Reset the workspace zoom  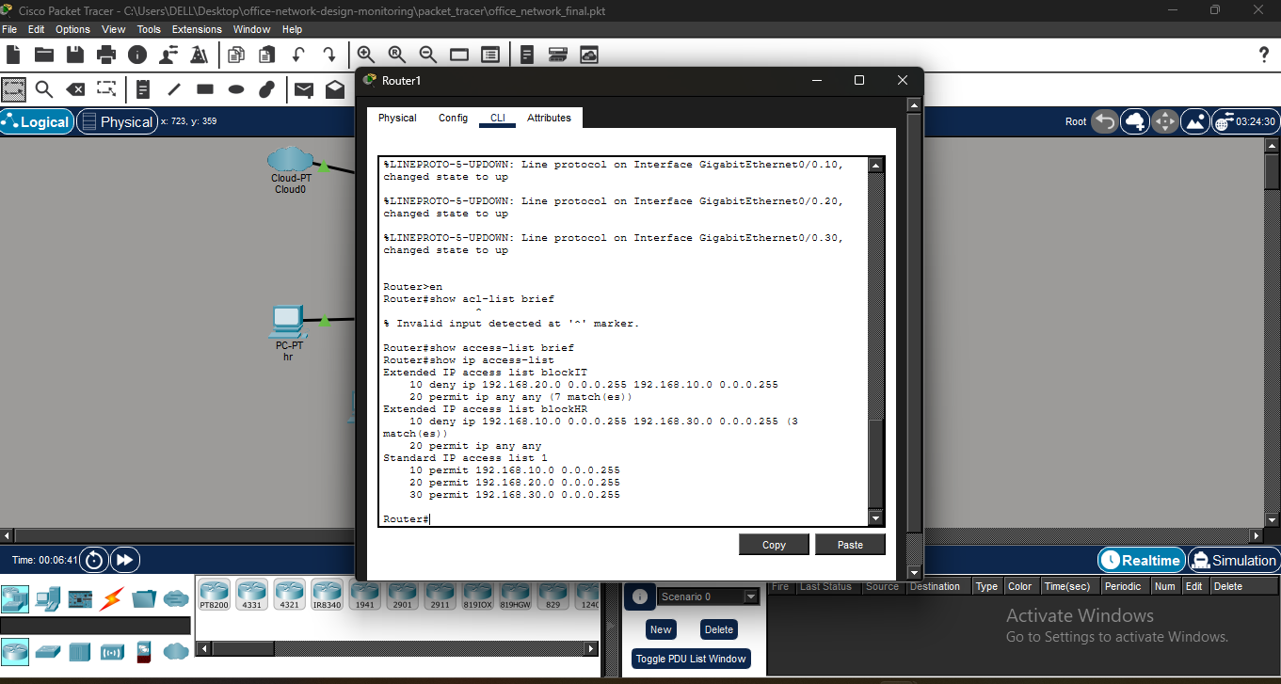tap(397, 55)
